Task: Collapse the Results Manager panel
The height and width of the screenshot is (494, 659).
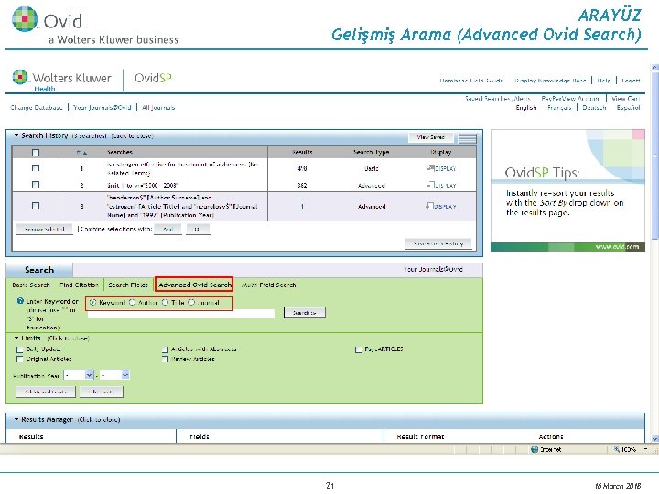Action: coord(16,419)
